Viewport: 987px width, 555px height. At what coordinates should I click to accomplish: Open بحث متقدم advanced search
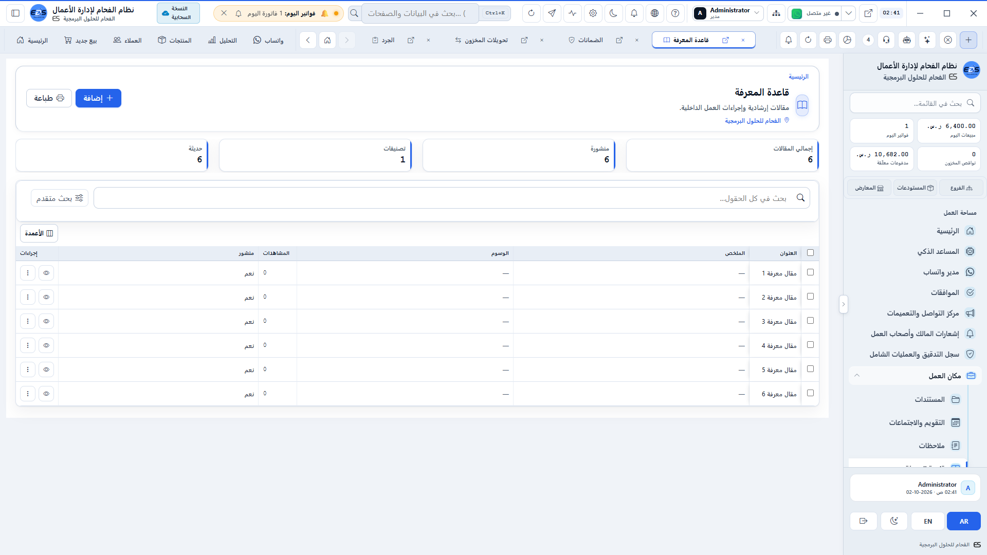(60, 198)
